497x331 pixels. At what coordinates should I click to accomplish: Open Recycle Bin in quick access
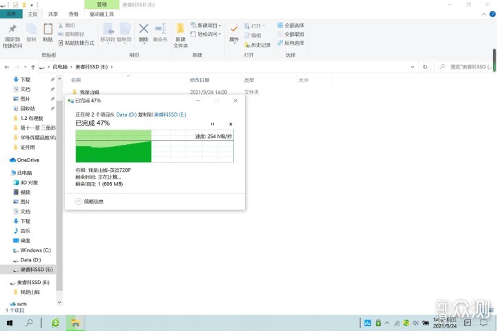[x=24, y=108]
